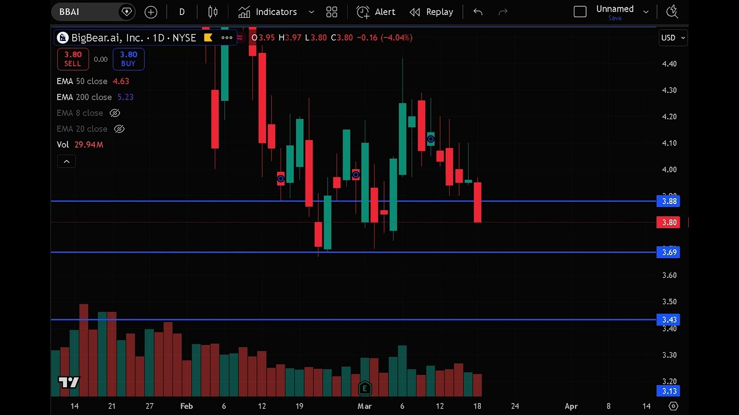Click the Mar label on time axis
Image resolution: width=739 pixels, height=415 pixels.
point(364,406)
